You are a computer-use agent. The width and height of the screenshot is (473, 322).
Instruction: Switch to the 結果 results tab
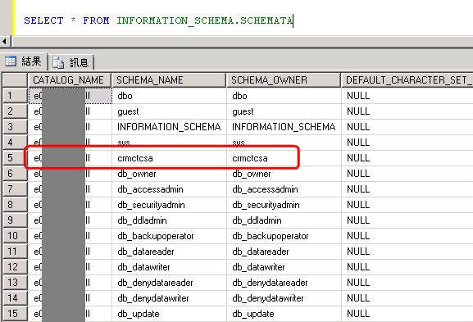point(24,61)
